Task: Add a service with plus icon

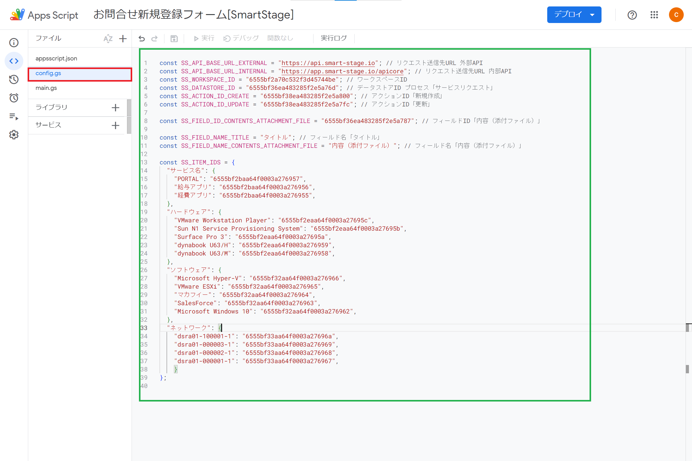Action: (115, 125)
